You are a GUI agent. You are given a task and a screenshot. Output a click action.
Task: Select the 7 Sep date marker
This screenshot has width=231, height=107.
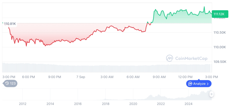coord(81,77)
